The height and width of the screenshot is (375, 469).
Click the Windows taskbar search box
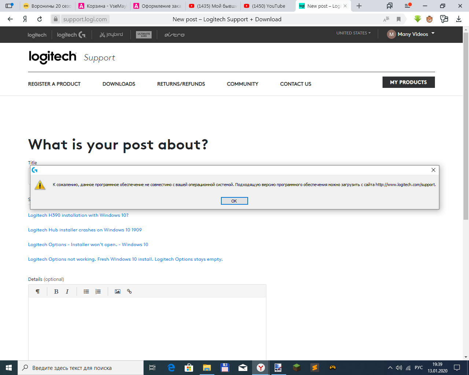pos(81,368)
